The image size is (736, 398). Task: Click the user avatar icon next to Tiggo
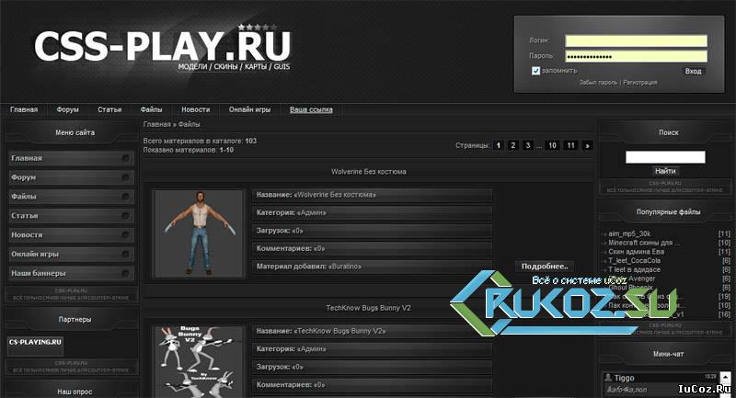coord(608,378)
